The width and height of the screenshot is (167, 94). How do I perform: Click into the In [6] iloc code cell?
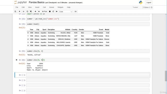coord(88,60)
